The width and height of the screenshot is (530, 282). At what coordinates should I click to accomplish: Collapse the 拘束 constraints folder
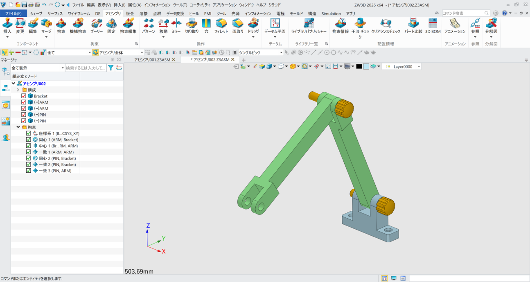click(x=18, y=127)
